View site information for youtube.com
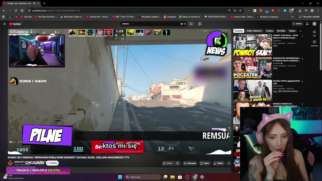Screen dimensions: 322x181 point(29,11)
